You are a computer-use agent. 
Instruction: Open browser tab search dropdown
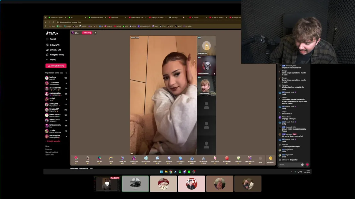tap(46, 17)
